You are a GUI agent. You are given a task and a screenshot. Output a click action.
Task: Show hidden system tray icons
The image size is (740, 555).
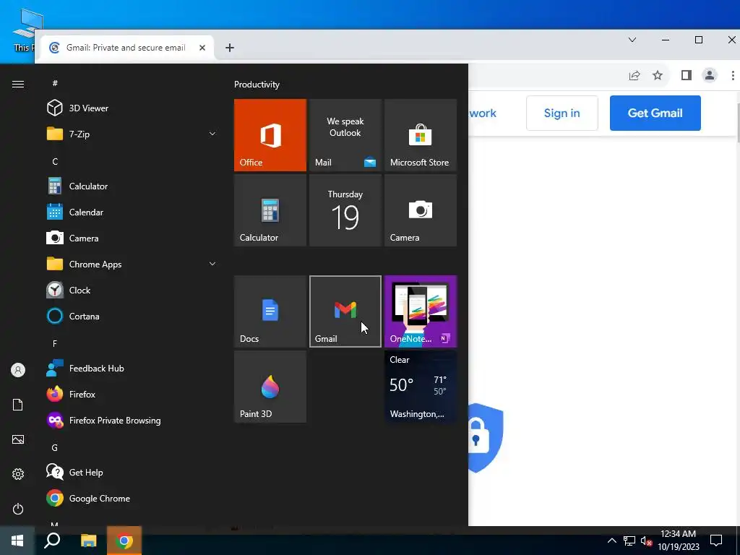611,541
